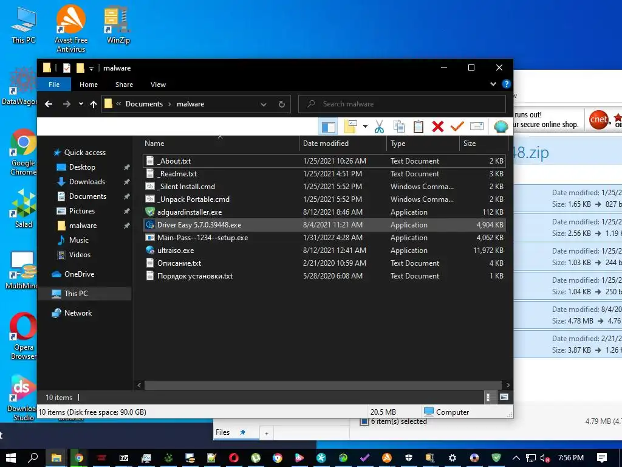Open the Quick Access Toolbar customize dropdown
This screenshot has width=622, height=467.
[x=91, y=68]
